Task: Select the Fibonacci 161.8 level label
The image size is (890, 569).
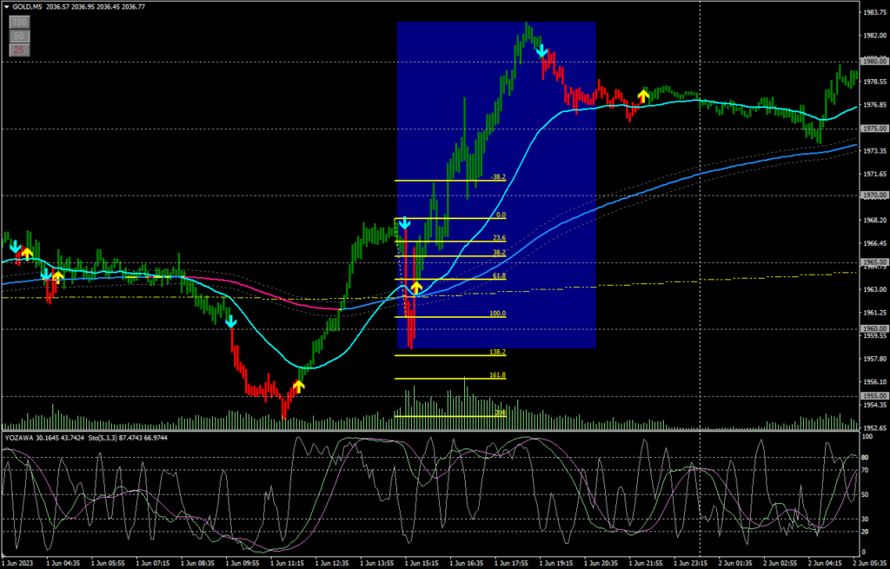Action: (x=497, y=375)
